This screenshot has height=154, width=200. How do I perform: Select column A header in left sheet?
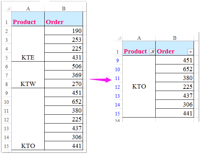pos(28,8)
